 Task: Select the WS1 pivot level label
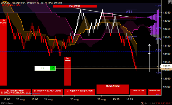(x=129, y=12)
